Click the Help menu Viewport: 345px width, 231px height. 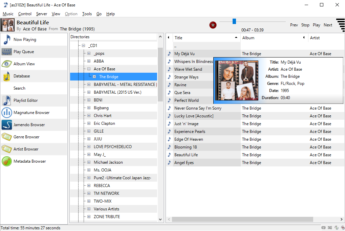click(x=110, y=14)
